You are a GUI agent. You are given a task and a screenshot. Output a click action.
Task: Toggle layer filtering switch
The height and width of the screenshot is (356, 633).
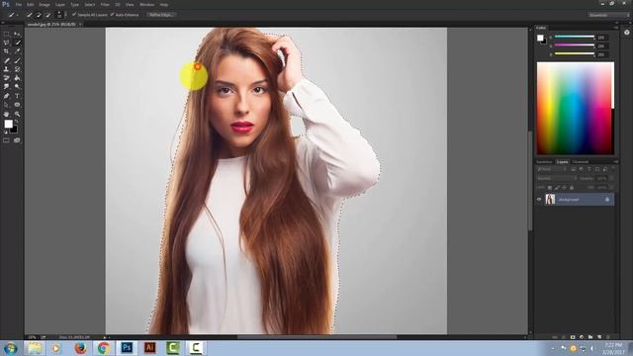pyautogui.click(x=612, y=169)
